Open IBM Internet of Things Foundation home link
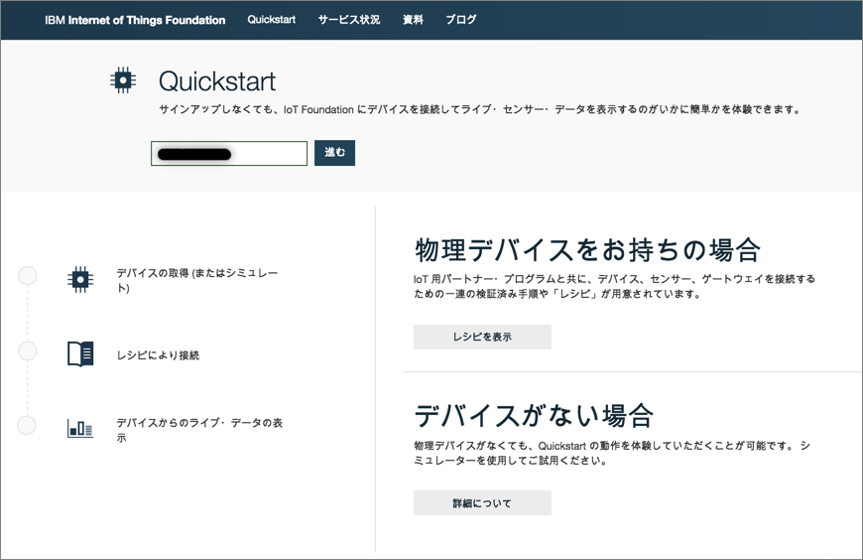 (135, 20)
